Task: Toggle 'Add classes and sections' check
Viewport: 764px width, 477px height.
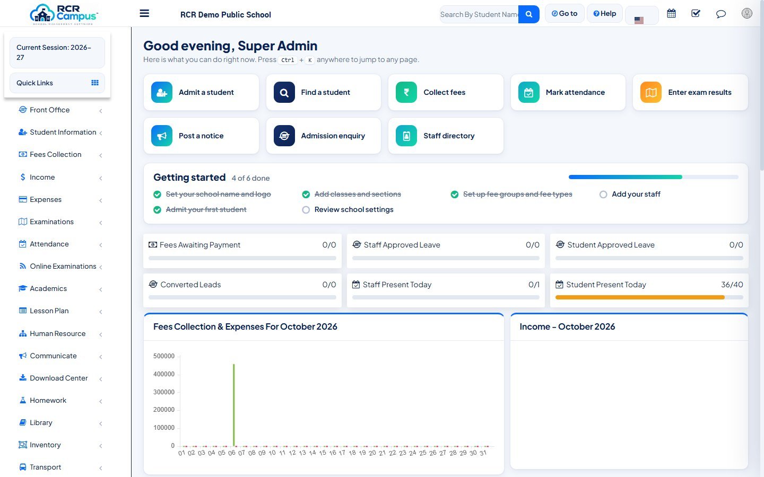Action: 306,195
